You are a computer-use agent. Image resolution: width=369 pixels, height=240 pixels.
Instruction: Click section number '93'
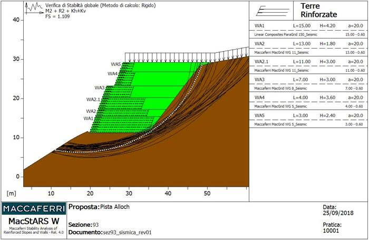(x=95, y=225)
